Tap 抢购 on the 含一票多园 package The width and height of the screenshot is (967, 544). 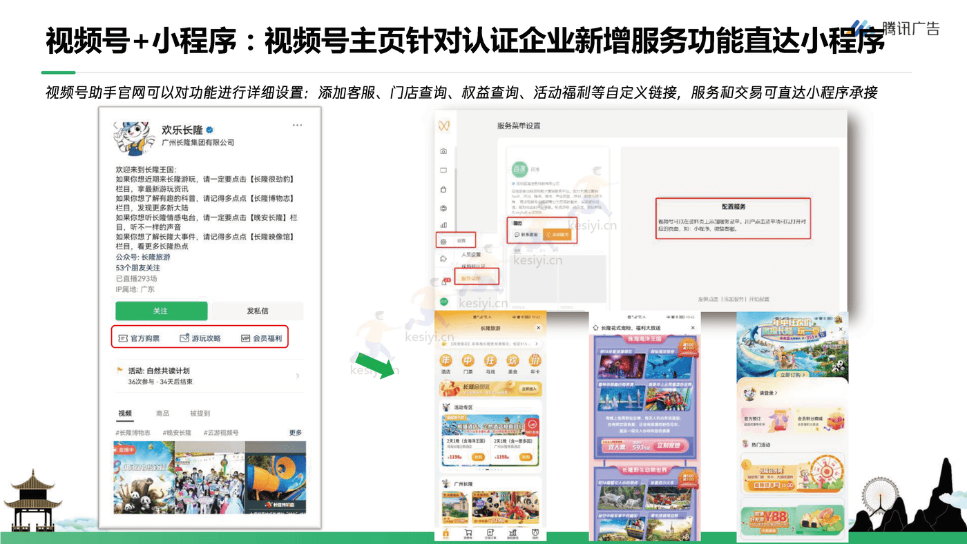tap(526, 457)
